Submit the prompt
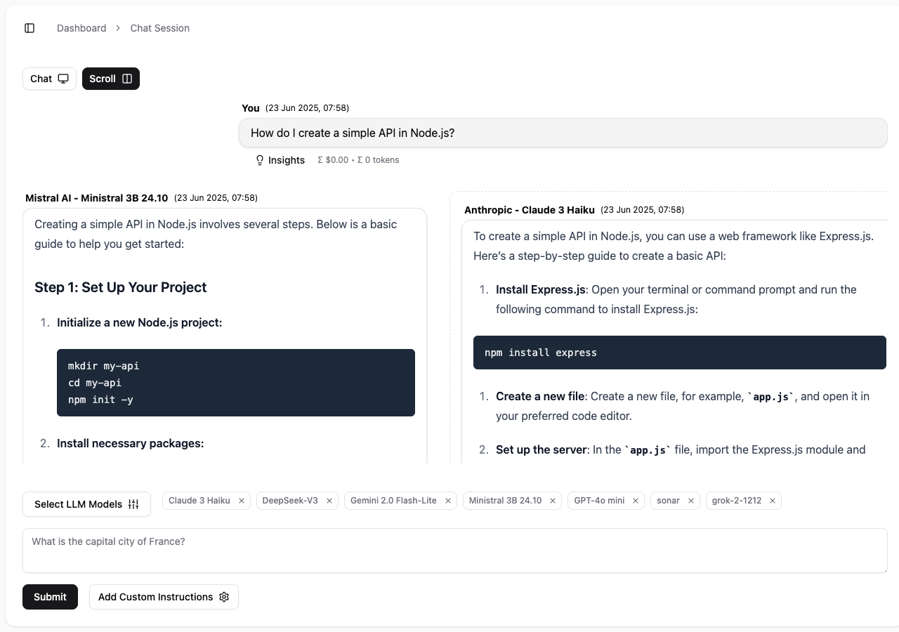Screen dimensions: 899x632 point(50,597)
